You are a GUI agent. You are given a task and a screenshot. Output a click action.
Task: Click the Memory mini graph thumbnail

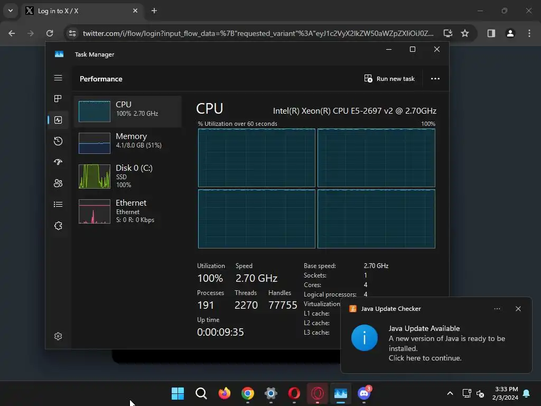pos(95,143)
